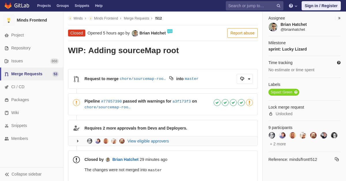346x181 pixels.
Task: Copy the merge request reference icon
Action: click(337, 159)
